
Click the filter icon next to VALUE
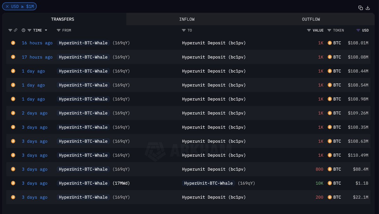(309, 30)
